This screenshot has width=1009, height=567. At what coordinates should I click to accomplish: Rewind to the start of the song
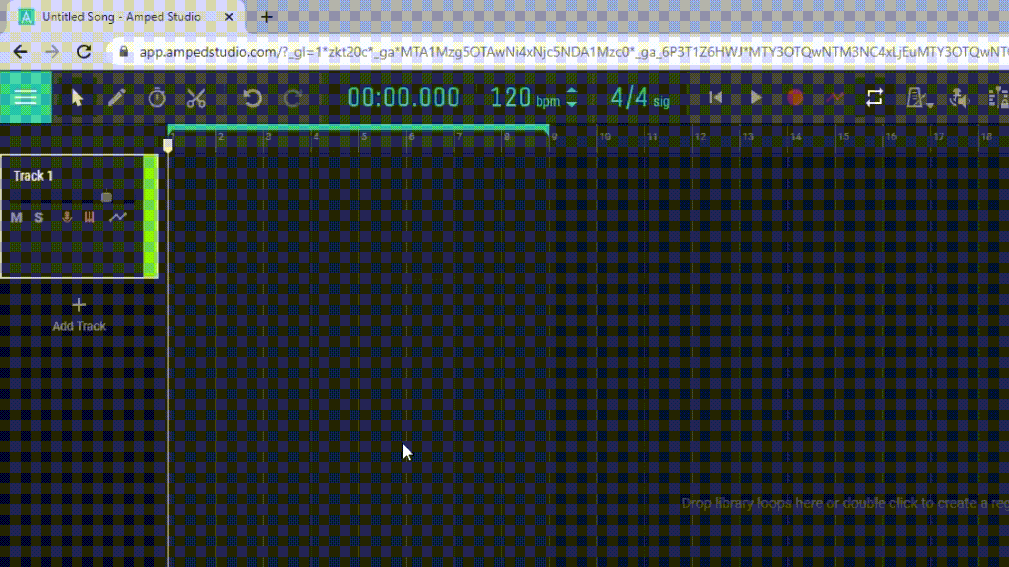click(715, 98)
